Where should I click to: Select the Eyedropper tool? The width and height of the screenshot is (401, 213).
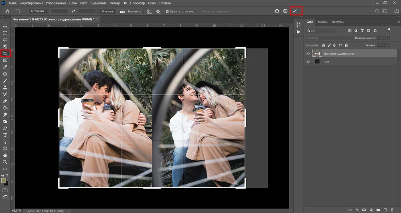pyautogui.click(x=5, y=67)
